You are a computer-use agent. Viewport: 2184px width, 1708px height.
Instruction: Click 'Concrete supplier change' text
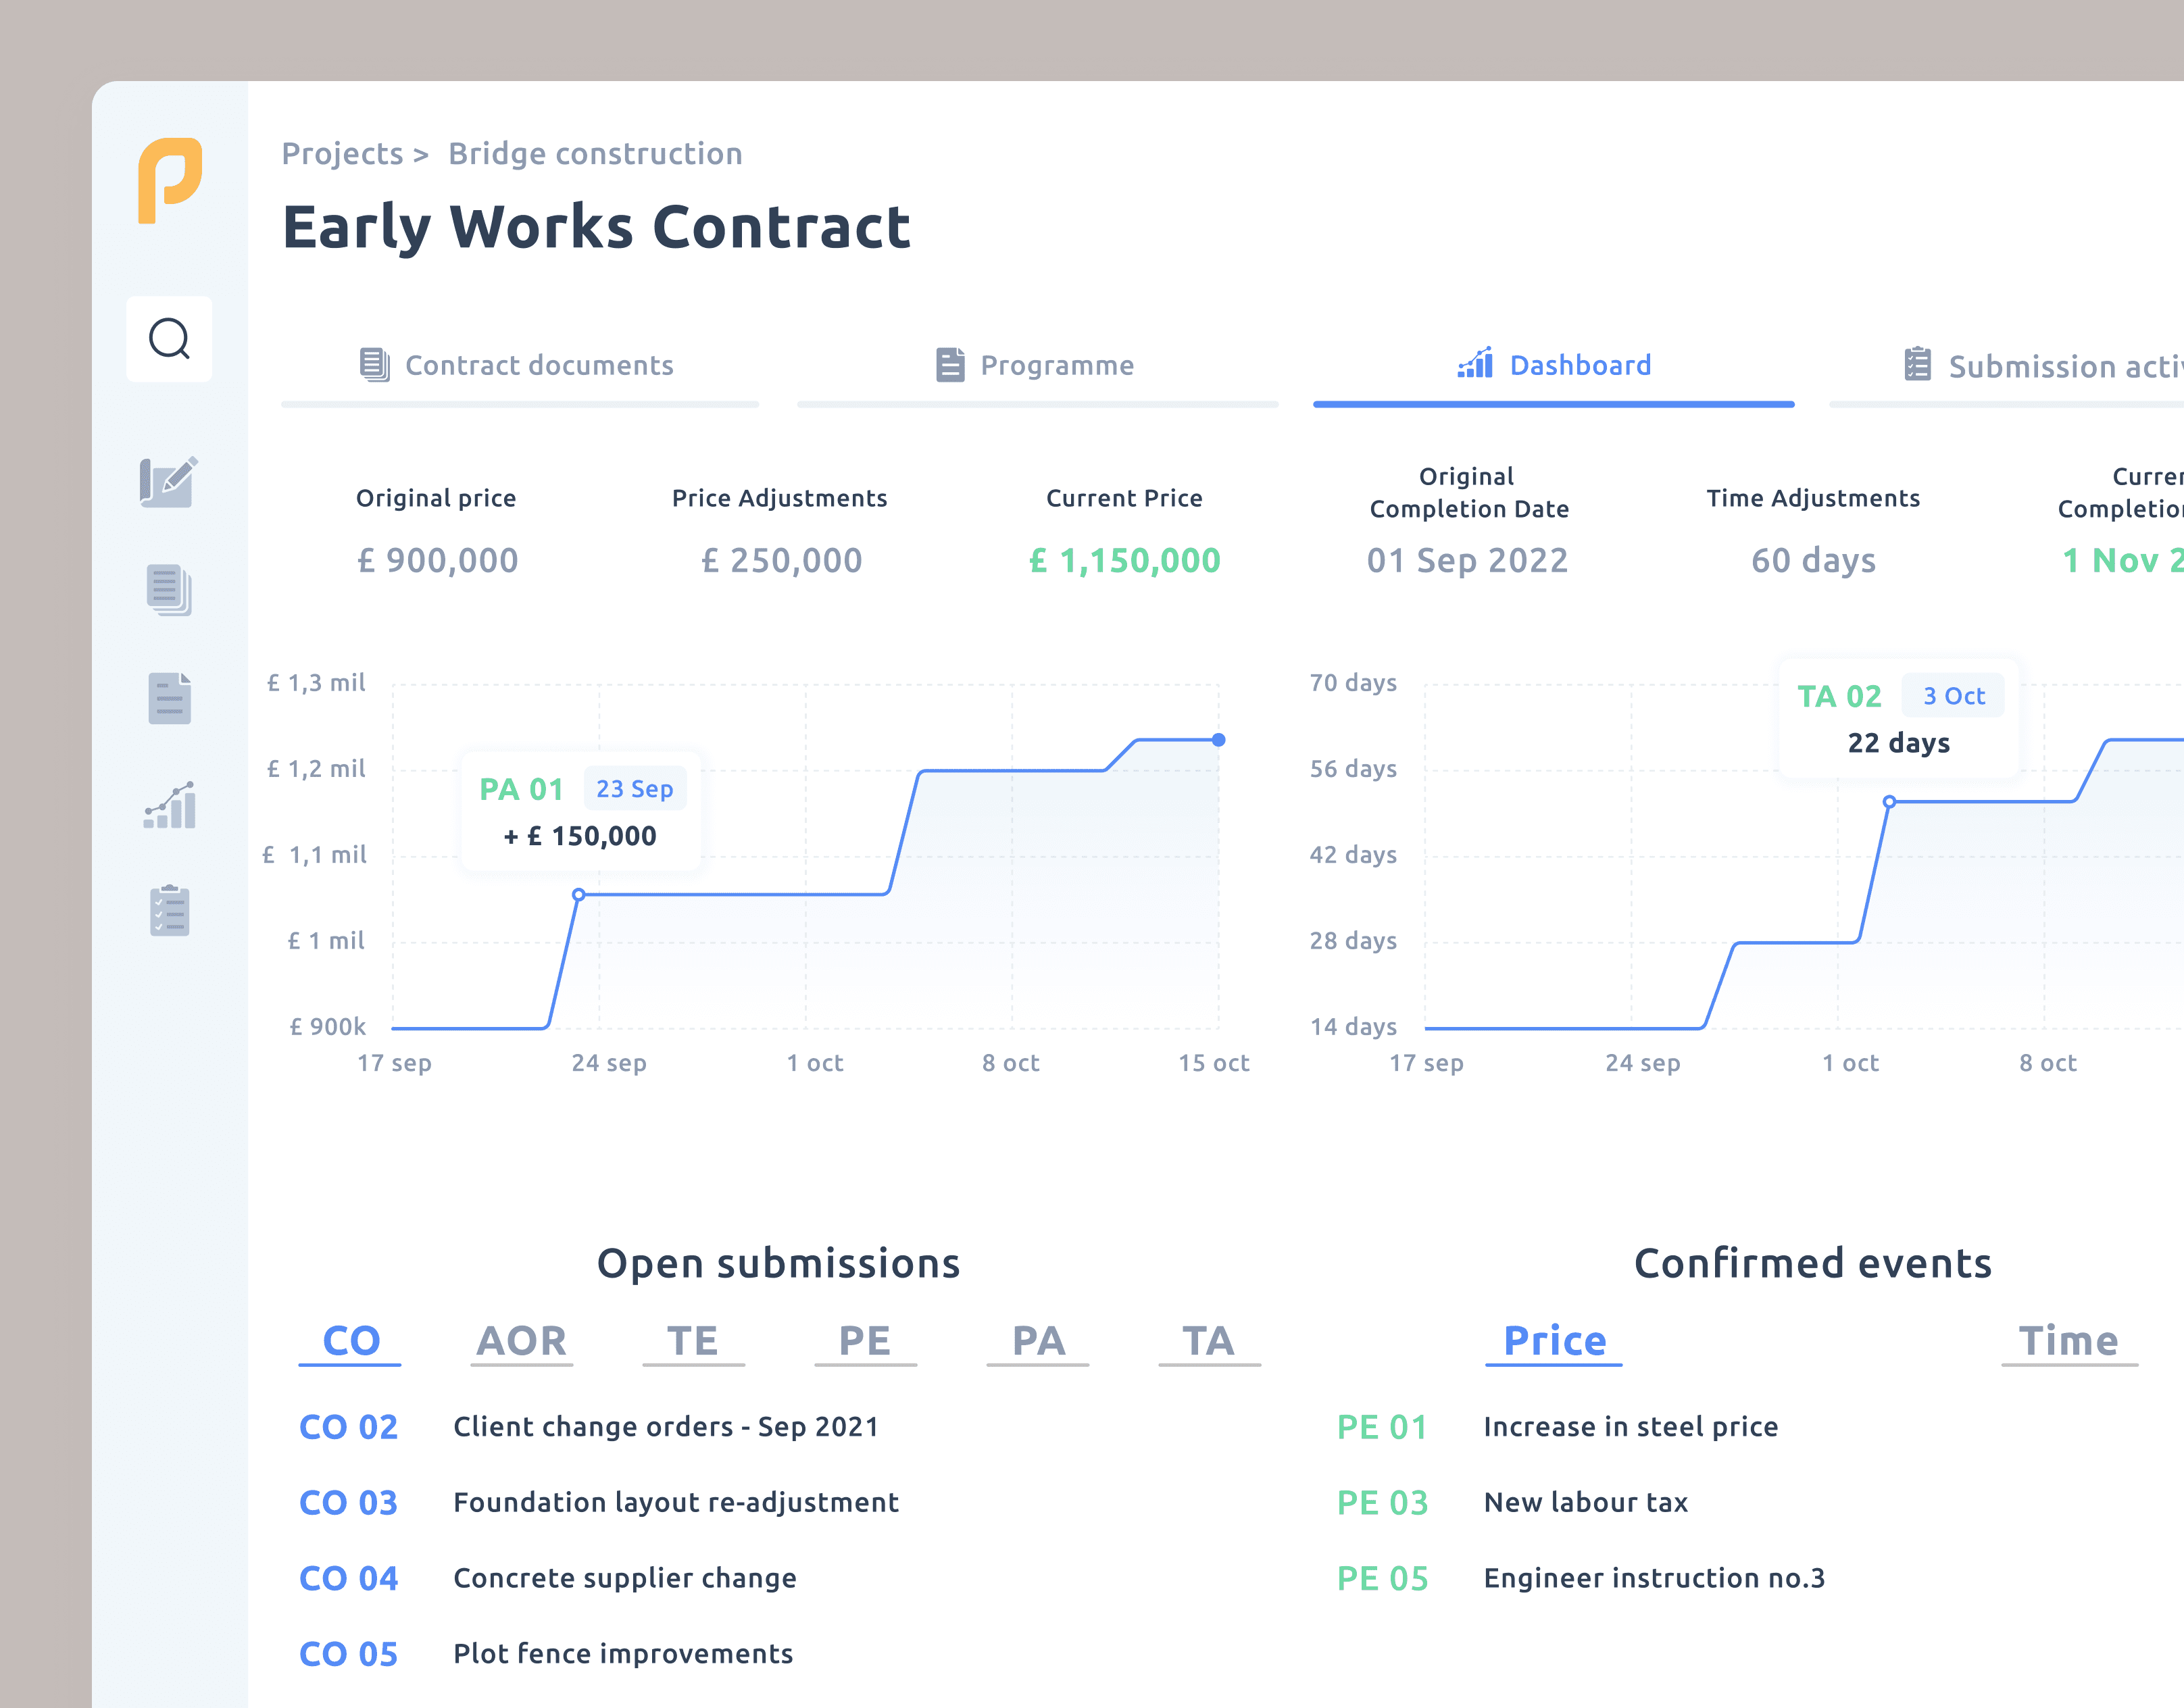pyautogui.click(x=625, y=1579)
